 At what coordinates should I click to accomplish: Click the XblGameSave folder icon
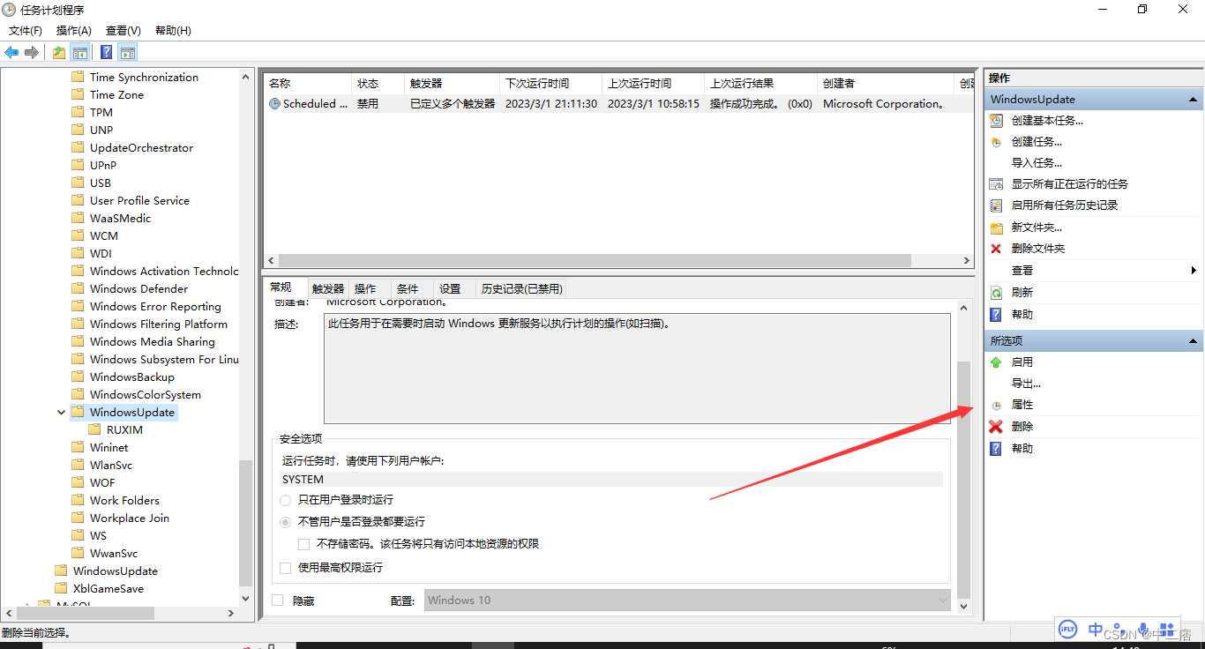(x=61, y=589)
